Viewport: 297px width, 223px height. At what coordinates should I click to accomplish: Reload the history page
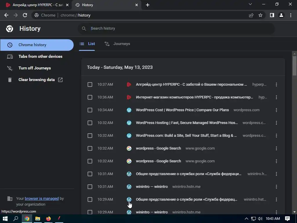25,15
